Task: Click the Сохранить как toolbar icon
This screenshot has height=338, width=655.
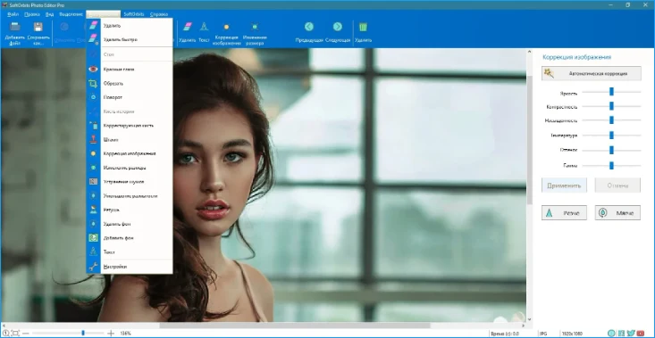Action: (38, 32)
